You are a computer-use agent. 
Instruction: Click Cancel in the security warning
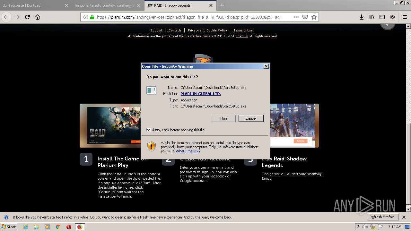pos(251,118)
